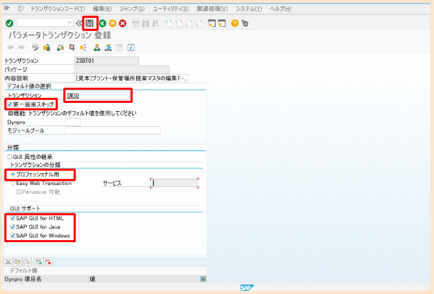Image resolution: width=434 pixels, height=294 pixels.
Task: Click the Save (floppy disk) toolbar icon
Action: pyautogui.click(x=90, y=23)
